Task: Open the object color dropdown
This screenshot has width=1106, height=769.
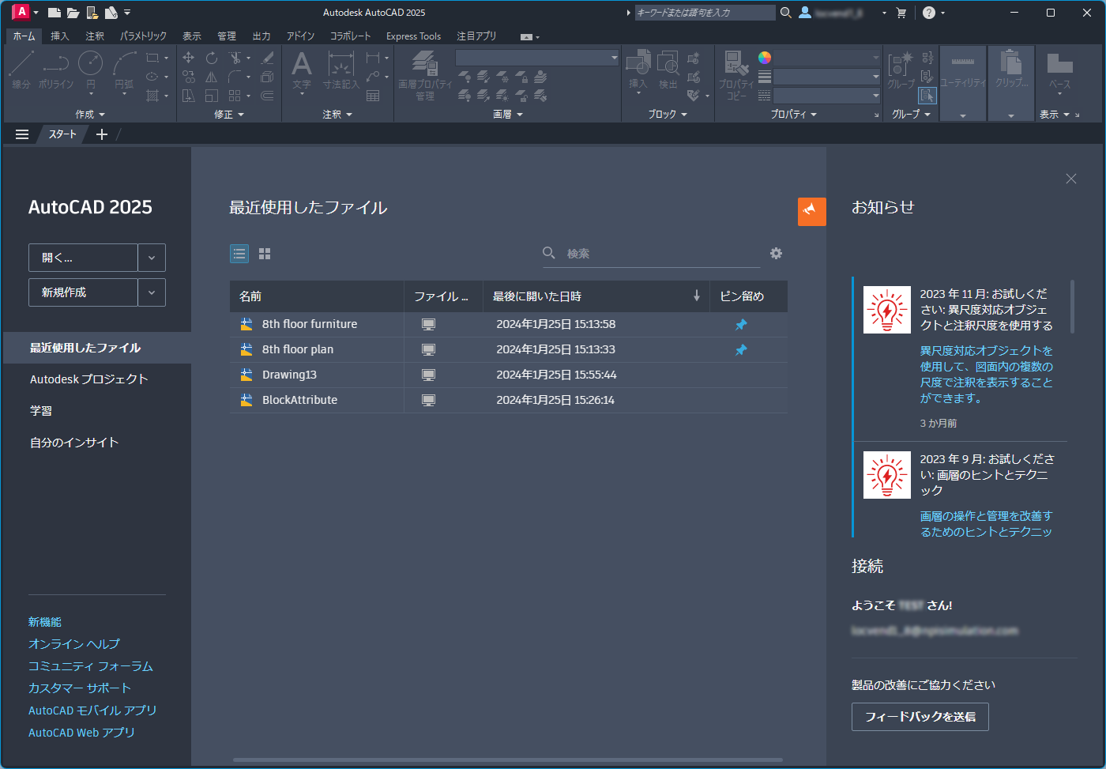Action: coord(827,58)
